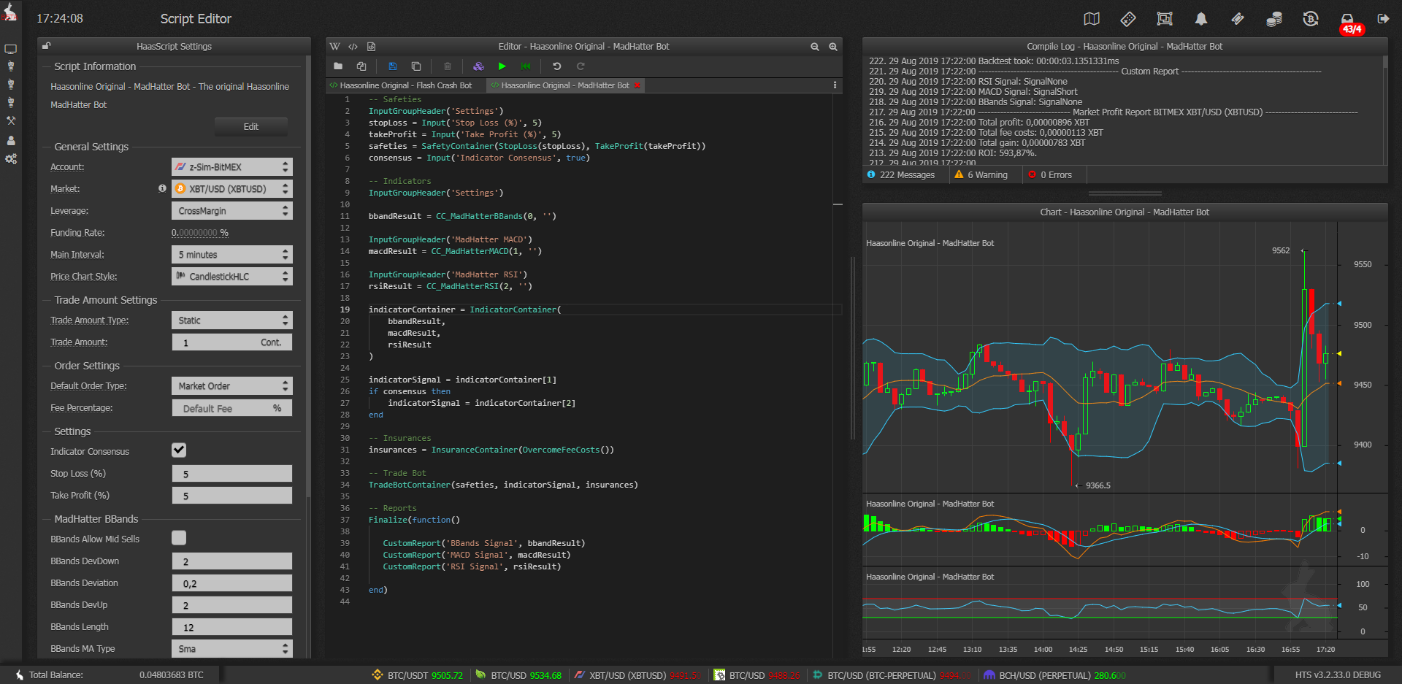1402x684 pixels.
Task: Redo the editor change
Action: pos(581,66)
